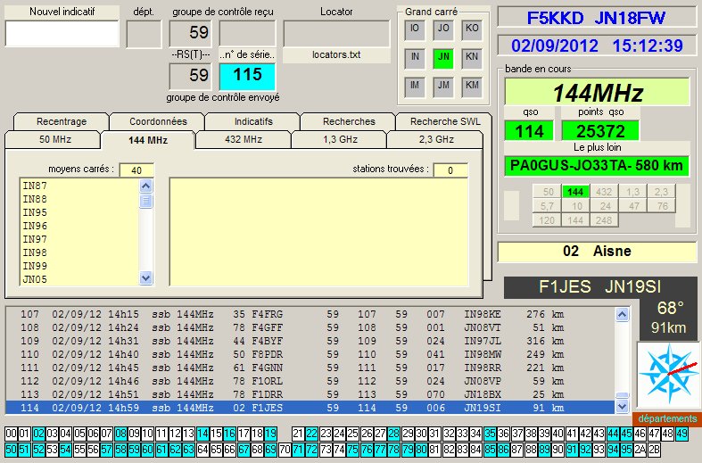Activate the 47 band button
This screenshot has width=702, height=463.
pos(632,205)
